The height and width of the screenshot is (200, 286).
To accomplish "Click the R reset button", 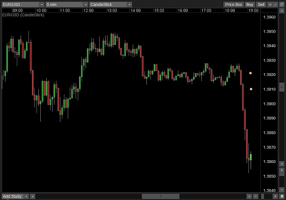I will pyautogui.click(x=282, y=196).
